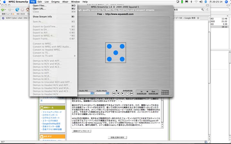Click the menu bar clock
The height and width of the screenshot is (144, 231).
click(216, 2)
